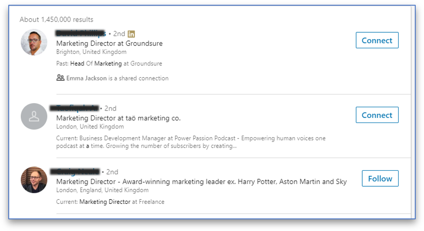Click the shared connection people icon
Screen dimensions: 424x231
coord(60,78)
